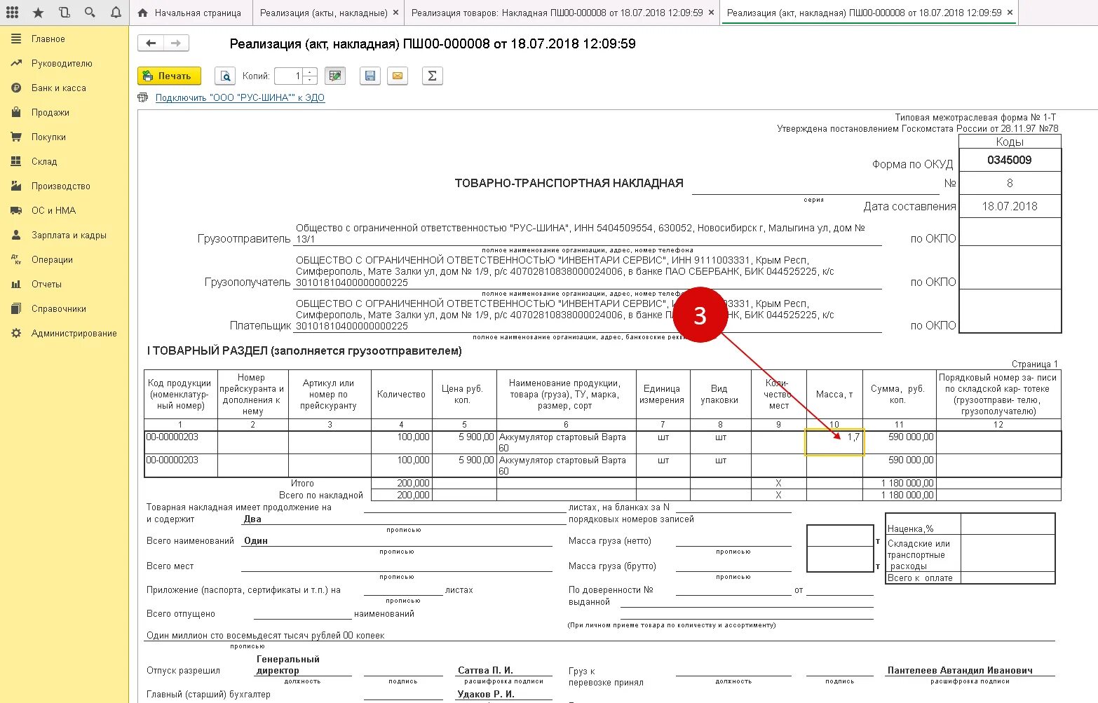Image resolution: width=1098 pixels, height=703 pixels.
Task: Select the Масса cell showing 1,7
Action: pos(834,442)
